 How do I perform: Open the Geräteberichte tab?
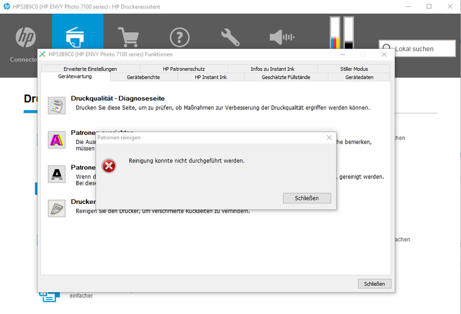[x=143, y=77]
